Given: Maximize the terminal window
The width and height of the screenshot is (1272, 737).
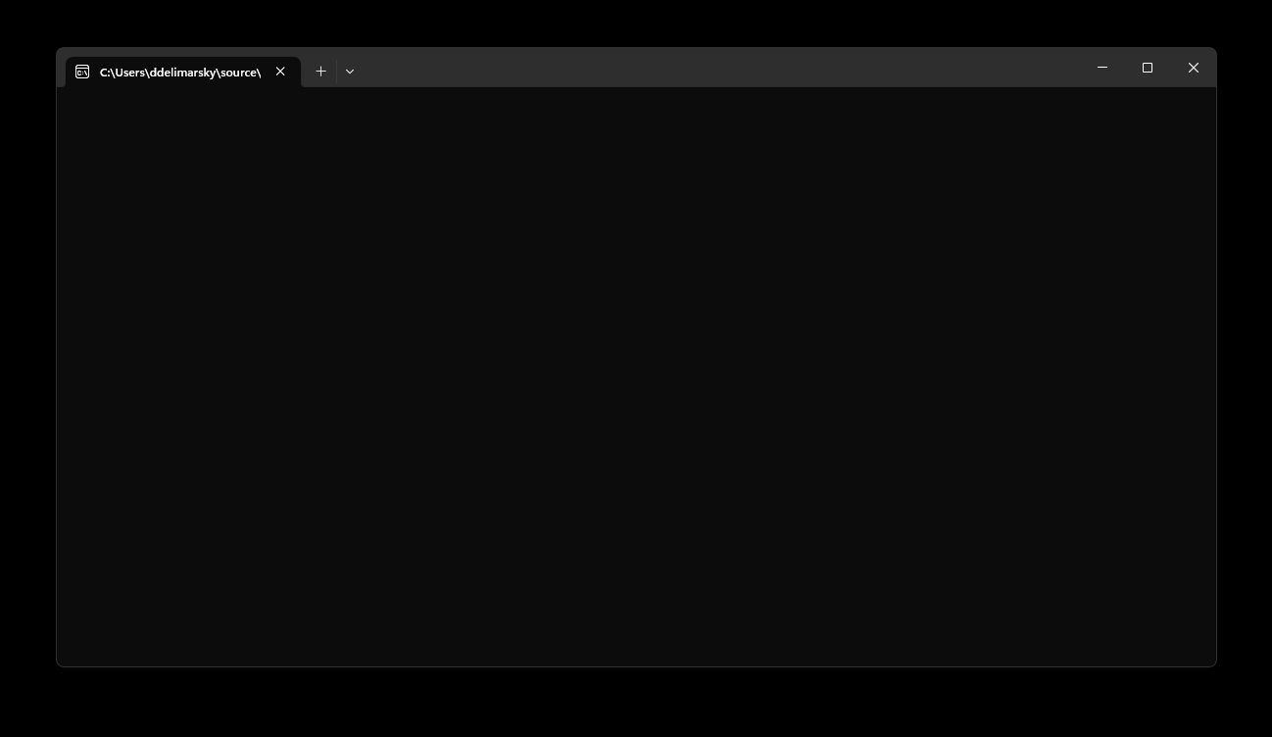Looking at the screenshot, I should pyautogui.click(x=1148, y=68).
